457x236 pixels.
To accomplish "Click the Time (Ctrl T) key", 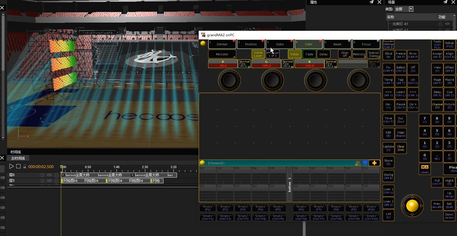I will [x=388, y=120].
